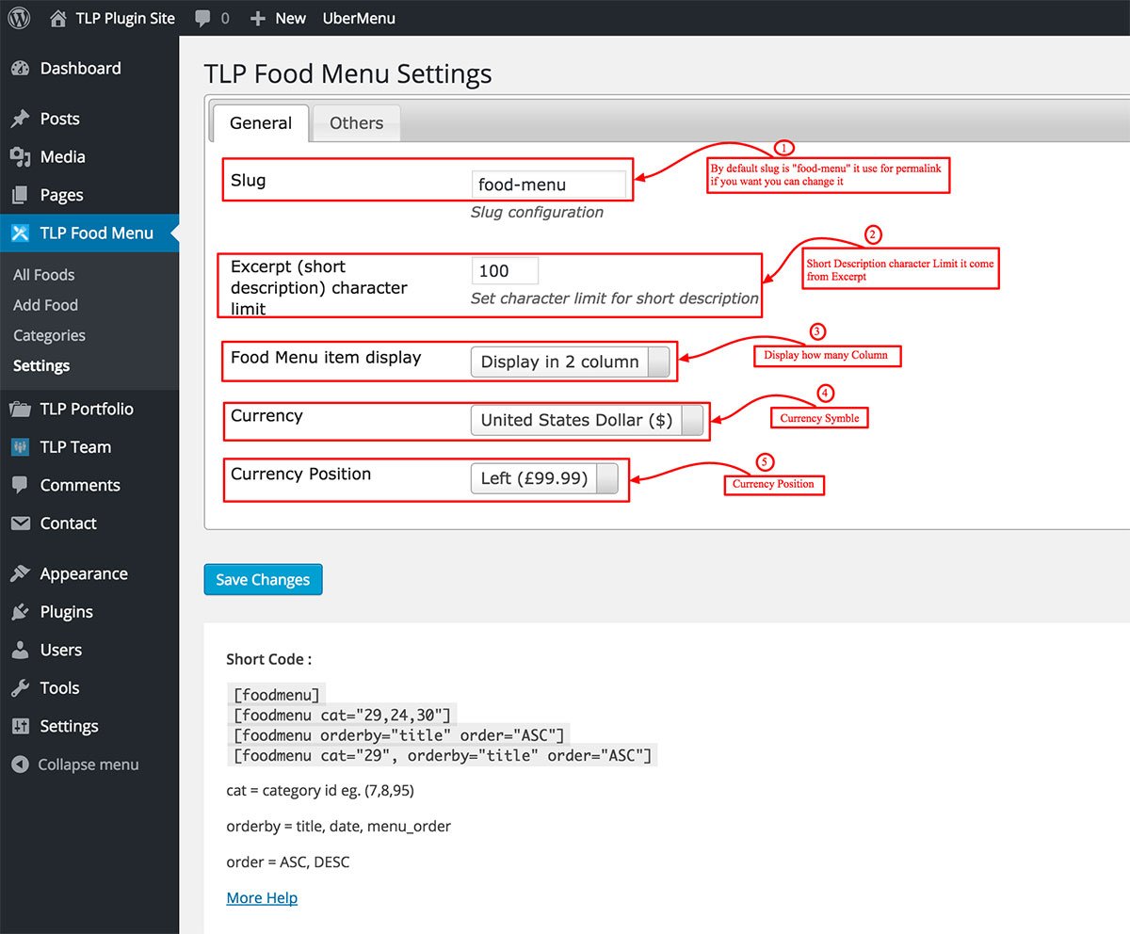Open TLP Plugin Site link in admin bar

112,18
